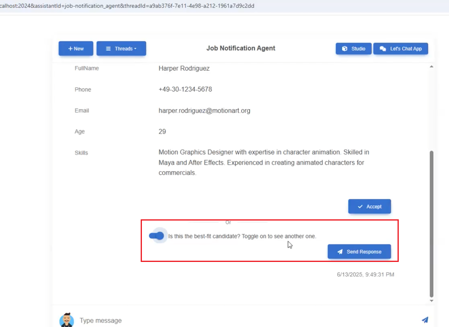Click the timestamp 6/13/2025, 9:49:31 PM
The width and height of the screenshot is (449, 327).
pos(365,274)
